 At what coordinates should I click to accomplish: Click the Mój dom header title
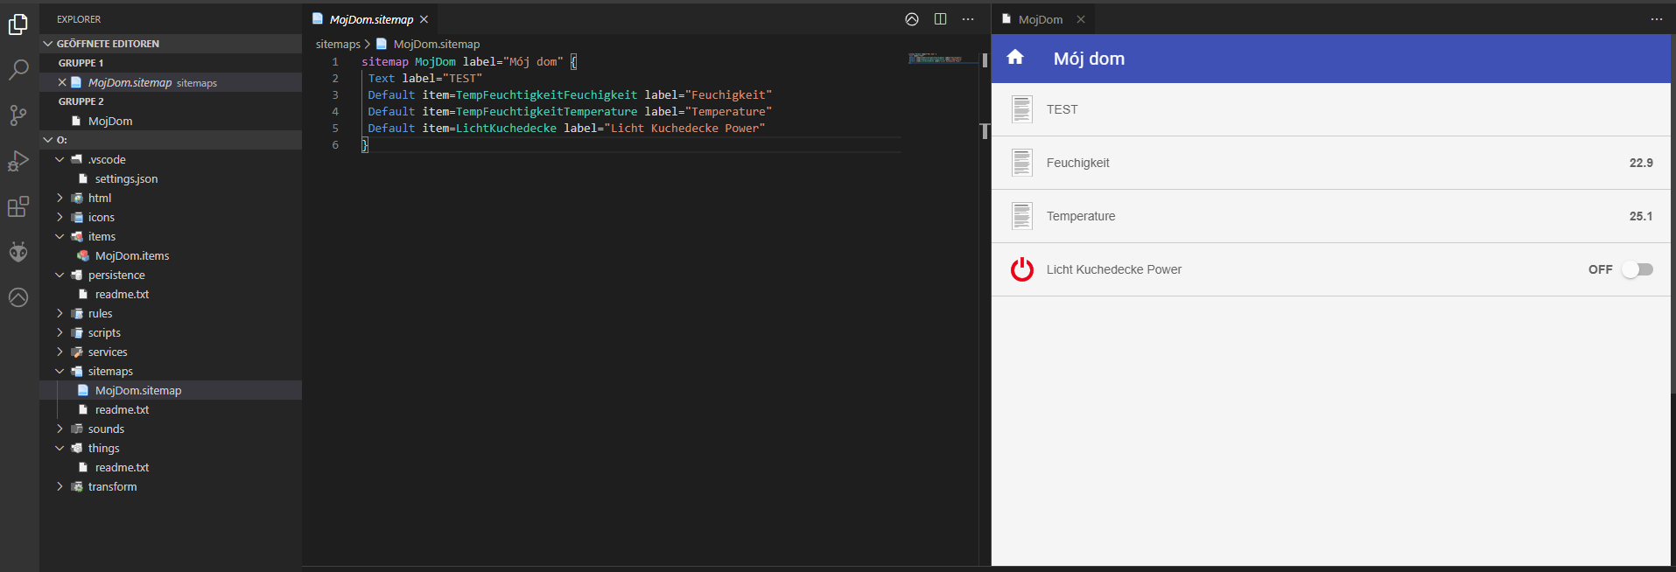point(1089,59)
